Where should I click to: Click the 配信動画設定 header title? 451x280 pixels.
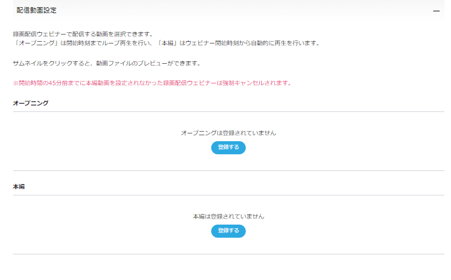[x=36, y=10]
